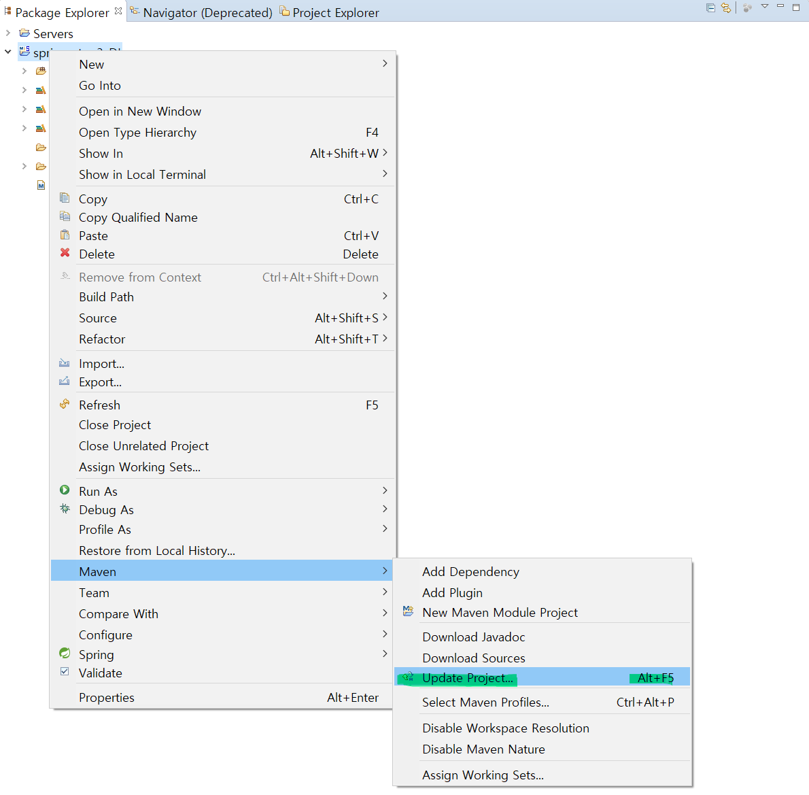Open Show in Local Terminal submenu

[x=222, y=175]
